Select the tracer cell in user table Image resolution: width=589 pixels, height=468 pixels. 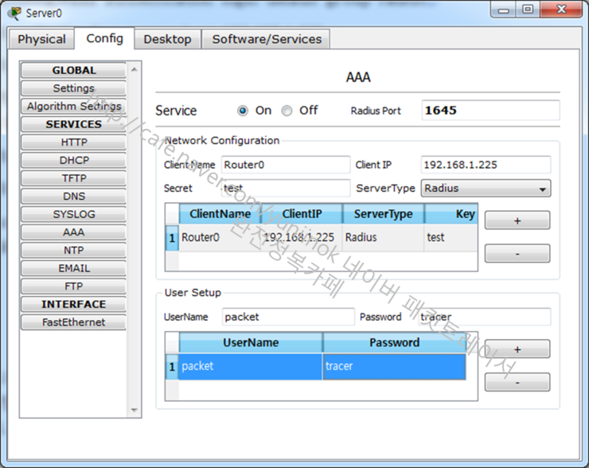pyautogui.click(x=395, y=366)
